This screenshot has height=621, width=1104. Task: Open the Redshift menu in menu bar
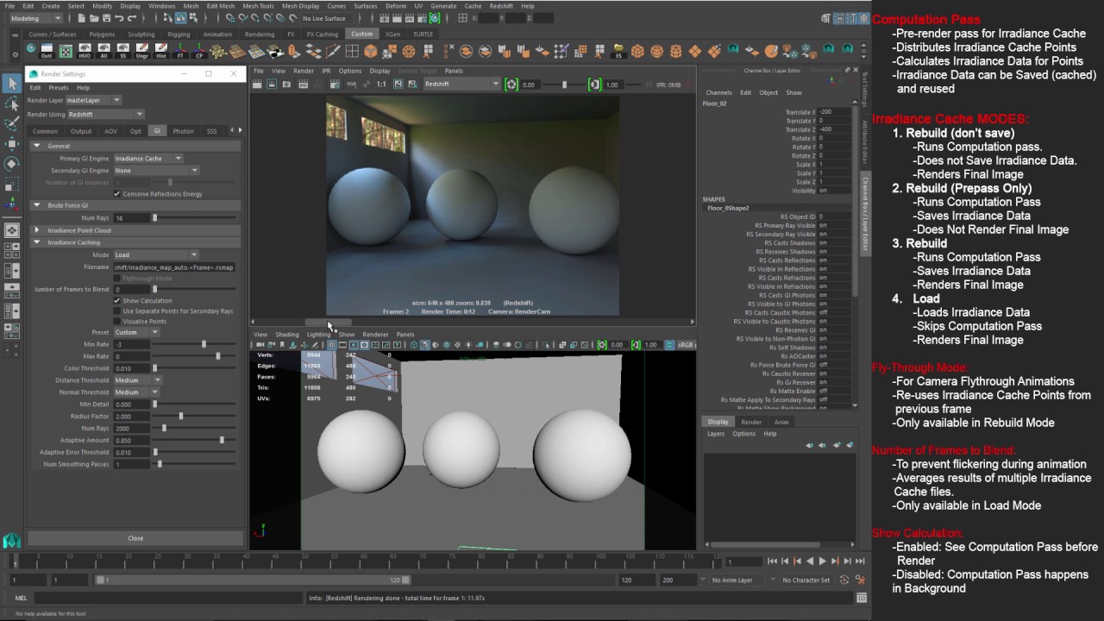(501, 6)
